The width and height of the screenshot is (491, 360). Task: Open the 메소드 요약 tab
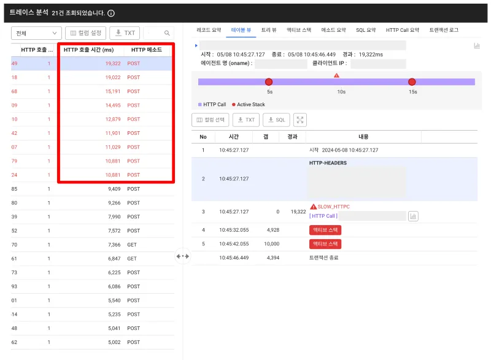[x=333, y=30]
